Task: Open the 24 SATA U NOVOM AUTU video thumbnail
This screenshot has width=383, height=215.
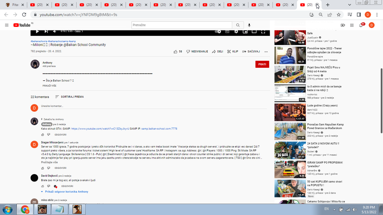Action: (290, 150)
